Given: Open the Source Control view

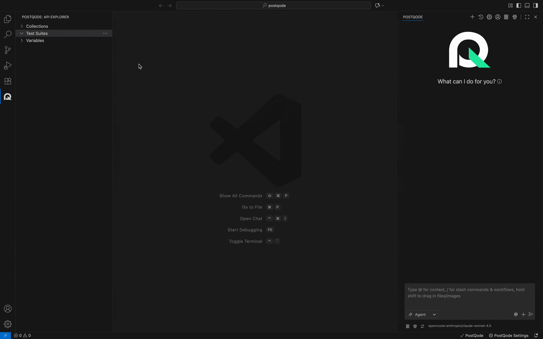Looking at the screenshot, I should [8, 50].
